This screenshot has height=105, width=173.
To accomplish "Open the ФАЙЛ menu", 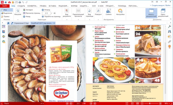I will point(5,6).
